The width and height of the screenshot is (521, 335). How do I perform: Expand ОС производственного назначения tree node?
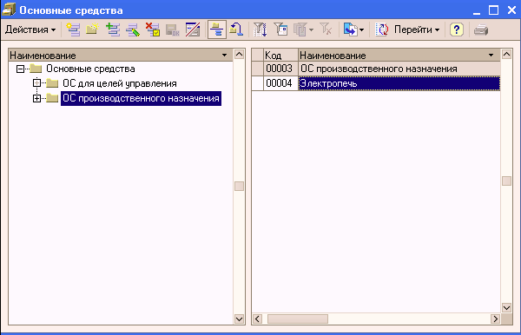coord(36,98)
